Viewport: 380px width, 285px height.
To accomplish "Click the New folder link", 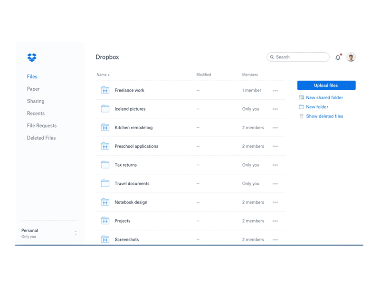I will pyautogui.click(x=317, y=107).
